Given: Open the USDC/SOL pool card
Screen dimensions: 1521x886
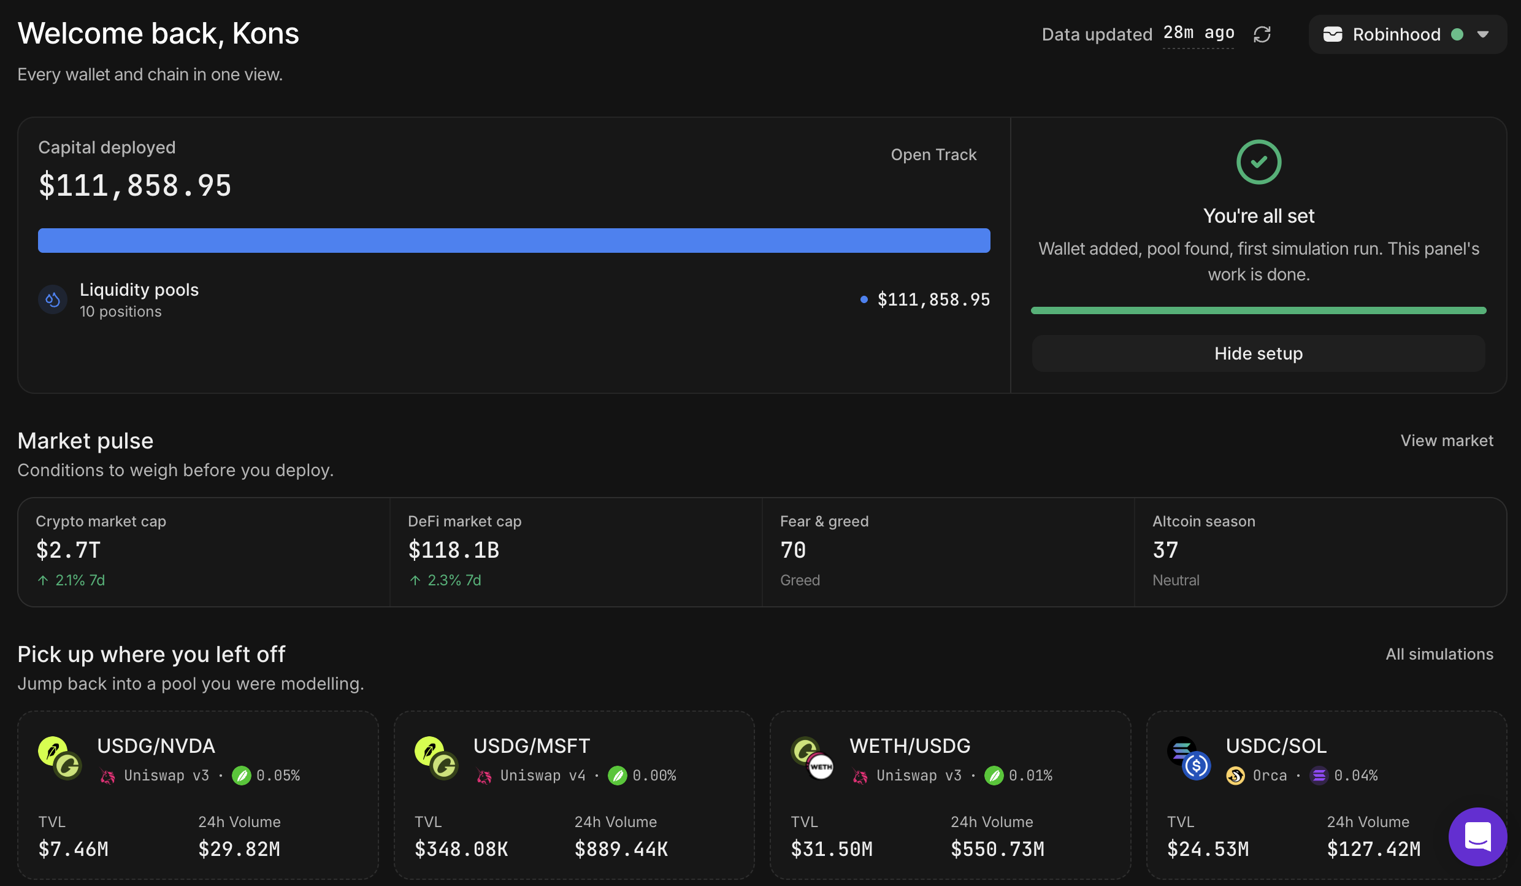Looking at the screenshot, I should click(x=1327, y=795).
